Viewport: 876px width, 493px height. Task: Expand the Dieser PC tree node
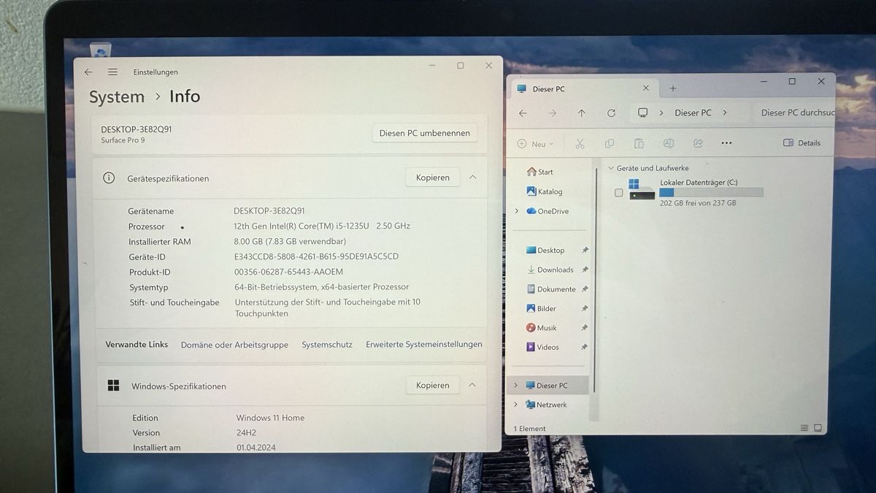[x=515, y=385]
